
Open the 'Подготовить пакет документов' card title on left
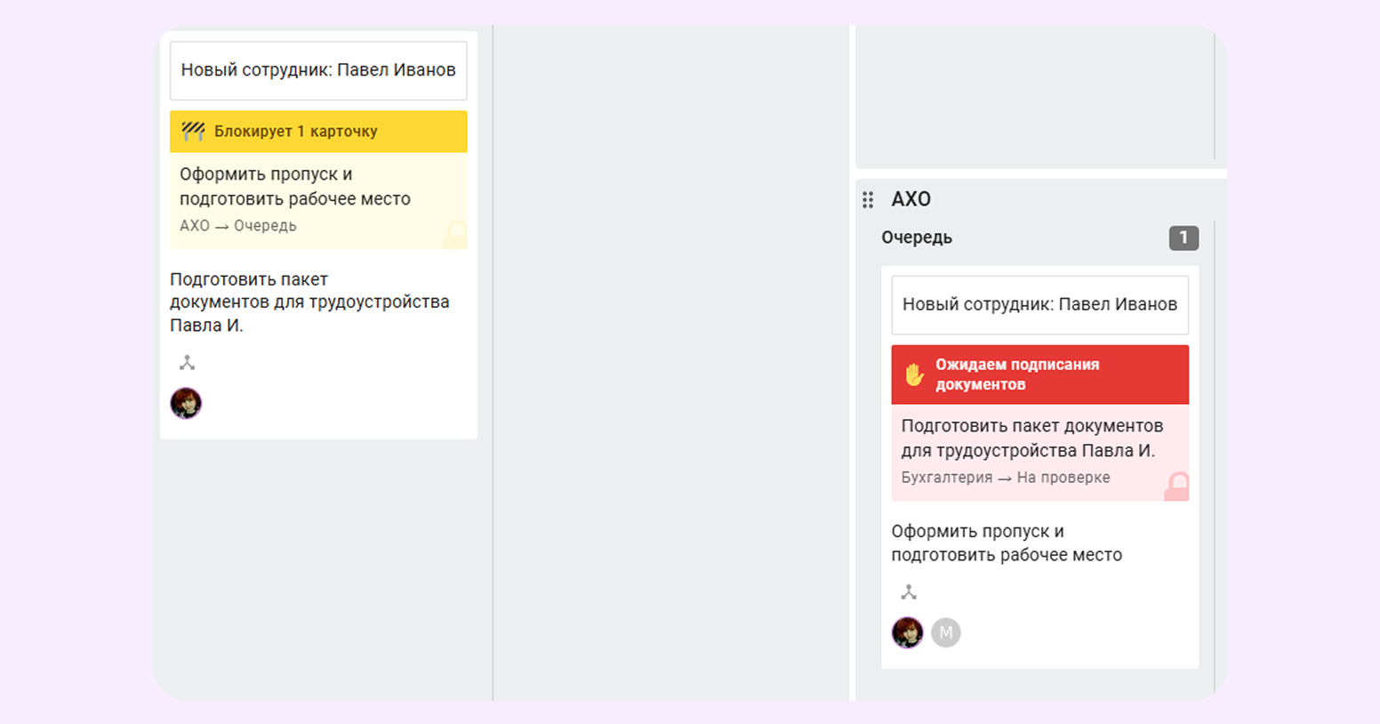tap(309, 302)
